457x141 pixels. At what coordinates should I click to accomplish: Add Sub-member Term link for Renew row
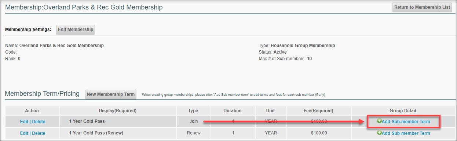pos(406,133)
